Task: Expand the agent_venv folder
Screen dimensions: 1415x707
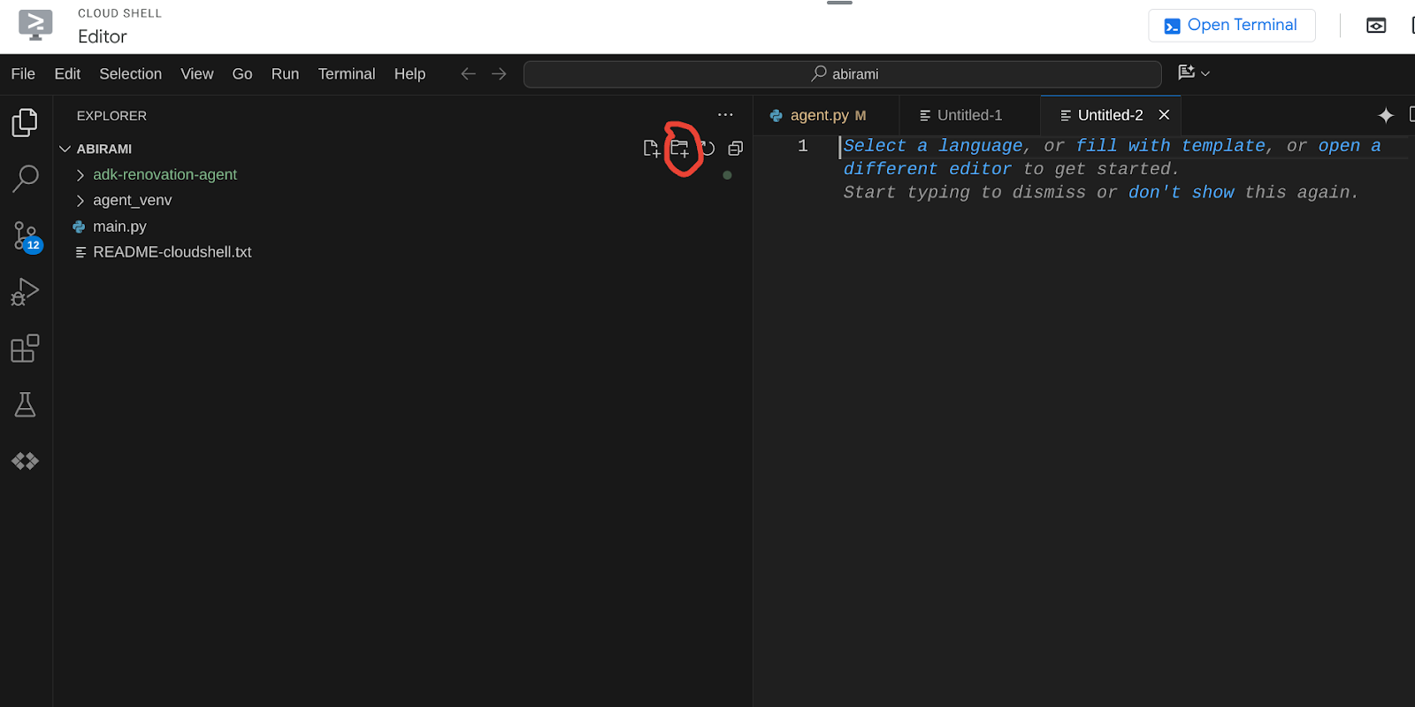Action: [x=132, y=201]
